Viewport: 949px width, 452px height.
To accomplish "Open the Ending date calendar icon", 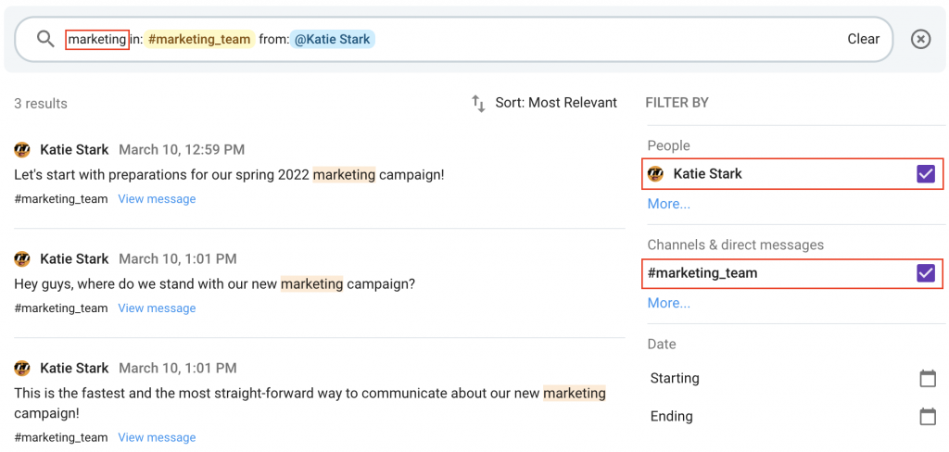I will click(x=927, y=417).
